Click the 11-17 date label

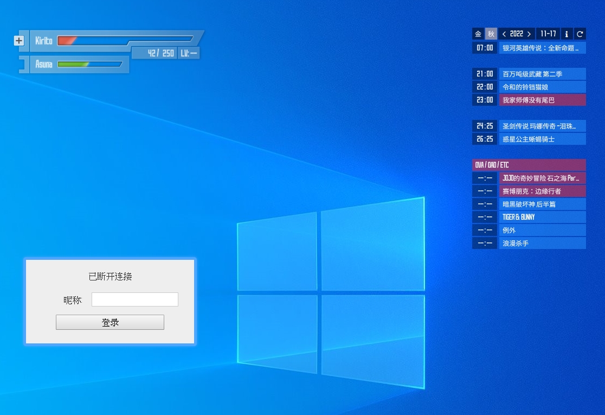click(548, 34)
